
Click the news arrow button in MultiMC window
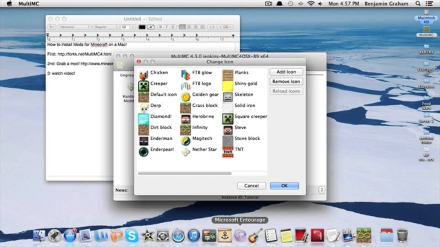pos(322,190)
